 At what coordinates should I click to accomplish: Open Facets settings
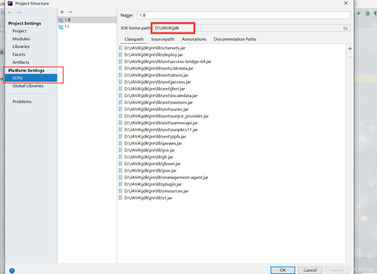tap(19, 54)
